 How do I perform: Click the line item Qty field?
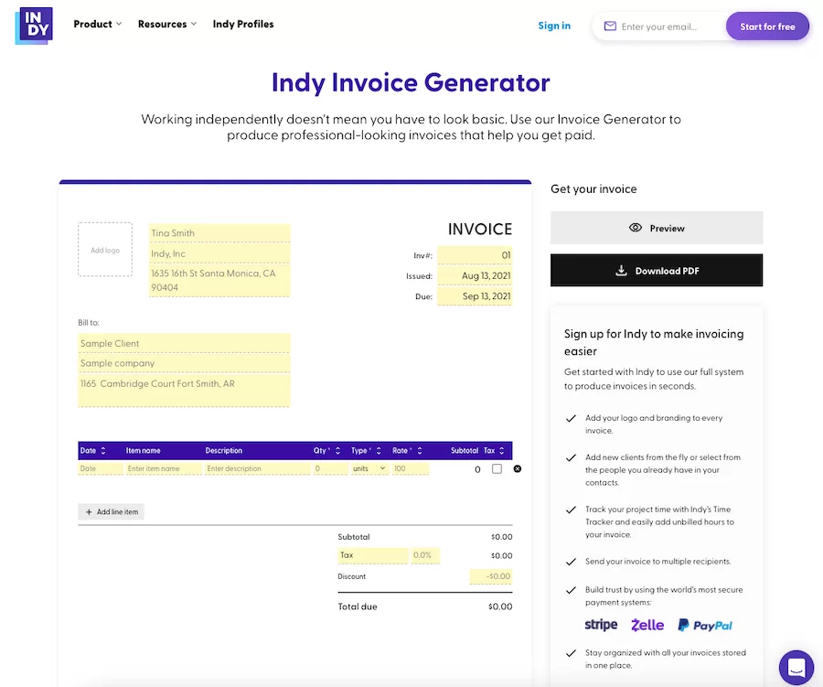click(x=330, y=468)
